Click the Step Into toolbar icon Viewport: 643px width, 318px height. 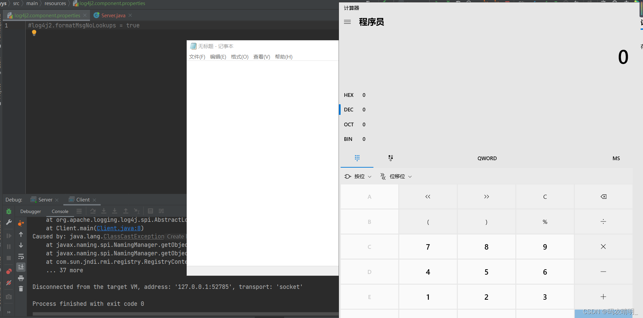(x=104, y=211)
